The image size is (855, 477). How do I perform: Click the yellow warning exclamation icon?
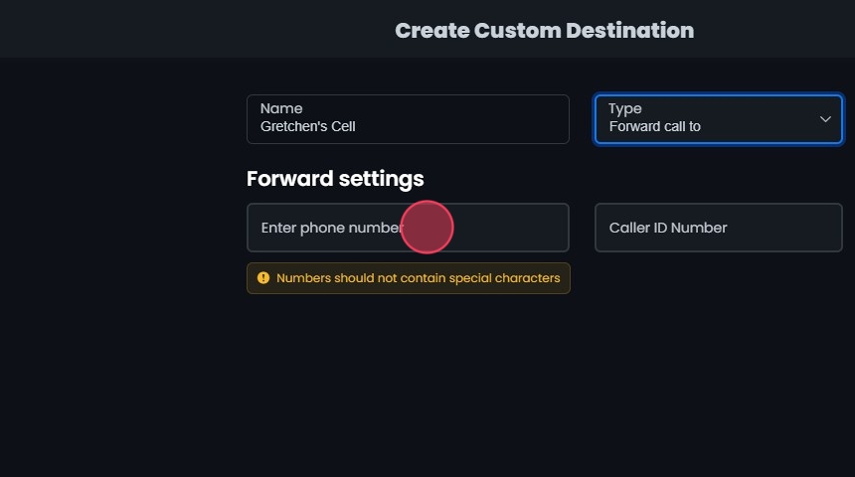(263, 278)
